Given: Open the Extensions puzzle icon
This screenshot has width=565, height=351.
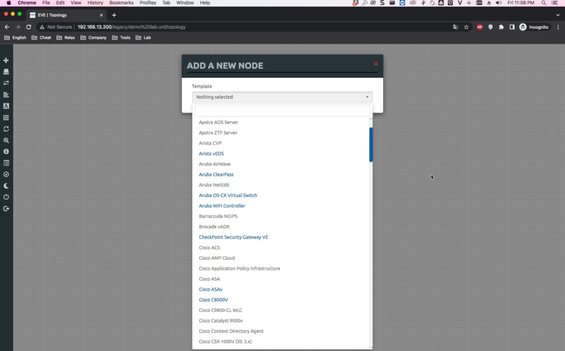Looking at the screenshot, I should pyautogui.click(x=501, y=27).
